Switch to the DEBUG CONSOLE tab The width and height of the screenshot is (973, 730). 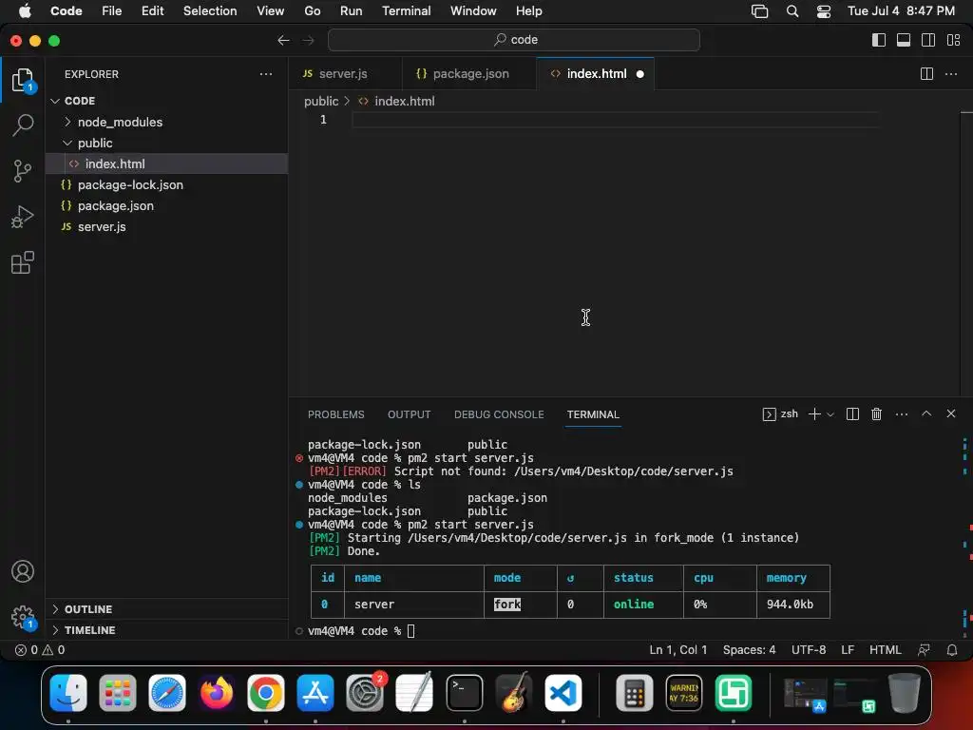pyautogui.click(x=499, y=414)
